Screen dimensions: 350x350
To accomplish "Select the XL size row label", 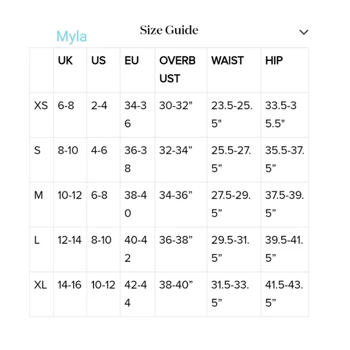I will tap(40, 285).
